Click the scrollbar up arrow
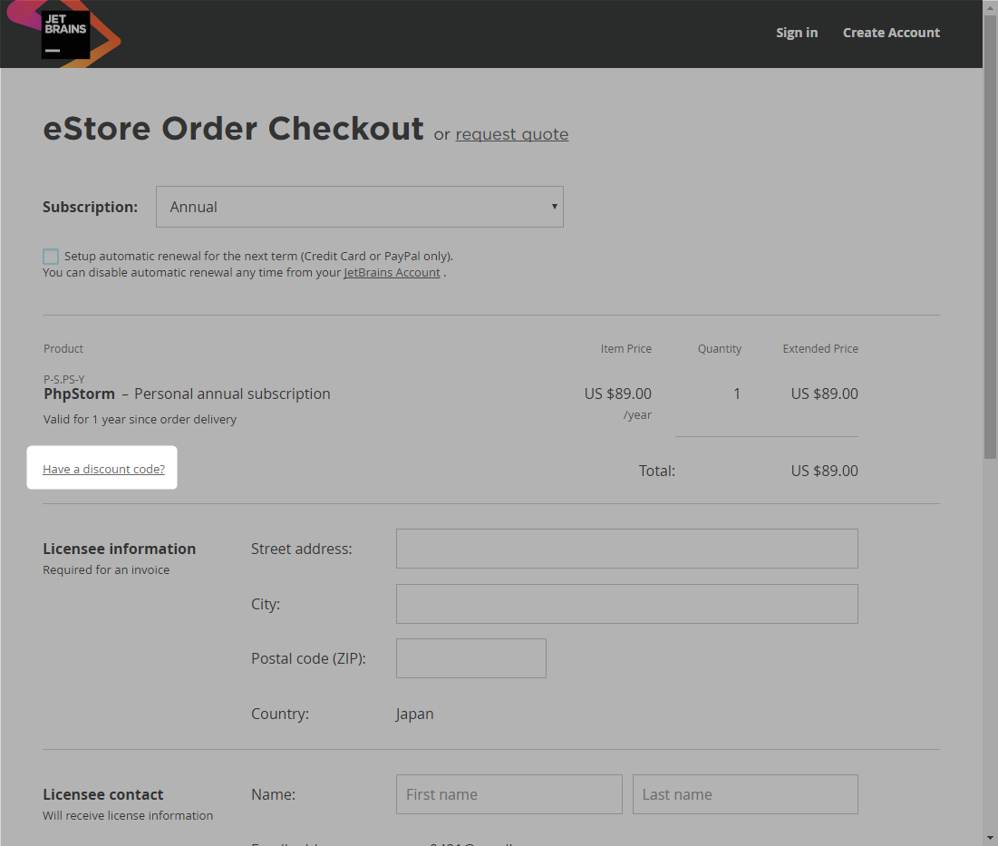This screenshot has width=998, height=846. tap(990, 6)
